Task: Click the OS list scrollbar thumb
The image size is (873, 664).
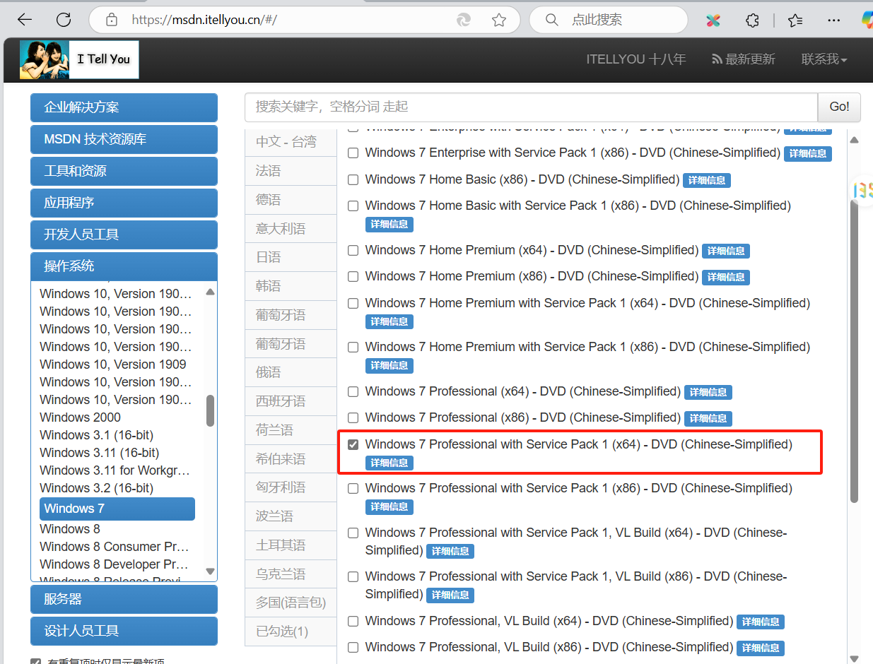Action: tap(210, 410)
